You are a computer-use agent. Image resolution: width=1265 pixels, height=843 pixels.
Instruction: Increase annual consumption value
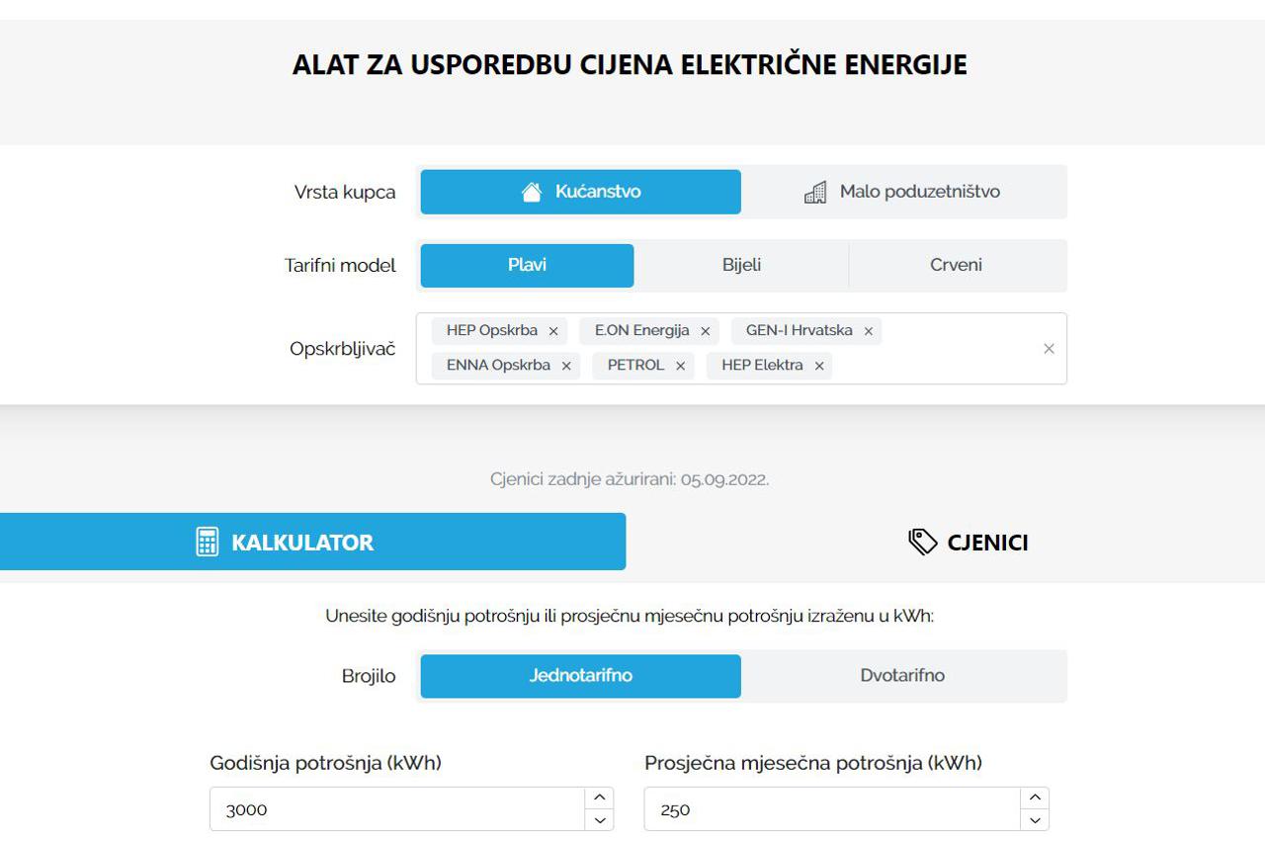coord(599,799)
